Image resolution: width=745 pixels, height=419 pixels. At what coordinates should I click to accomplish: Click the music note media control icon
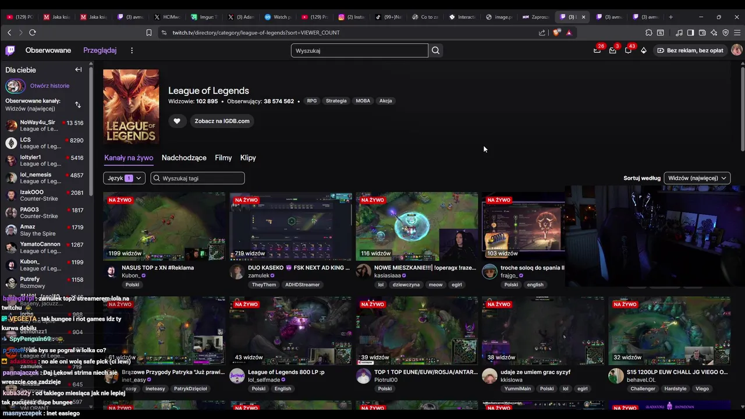point(679,33)
